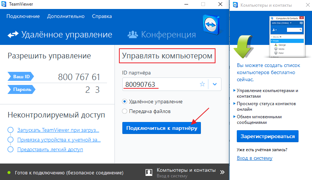Open the Вход в систему link
This screenshot has width=312, height=180.
click(x=254, y=158)
